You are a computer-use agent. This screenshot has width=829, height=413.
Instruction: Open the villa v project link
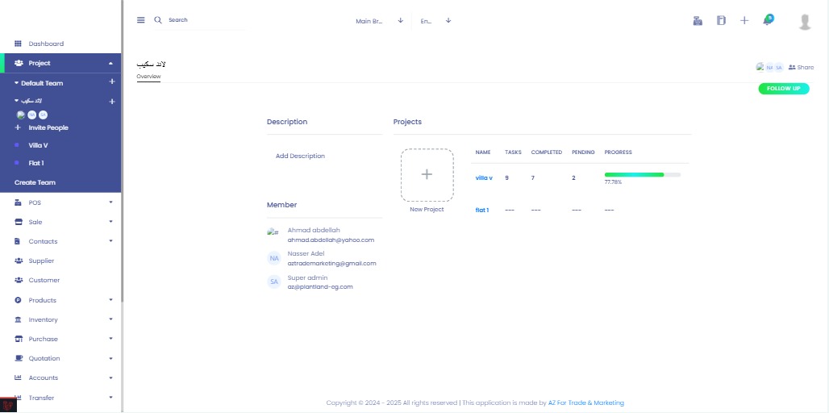(484, 177)
